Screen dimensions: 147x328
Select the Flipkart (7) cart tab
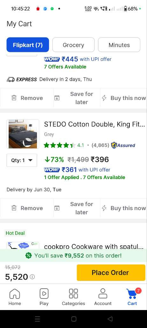pyautogui.click(x=28, y=45)
